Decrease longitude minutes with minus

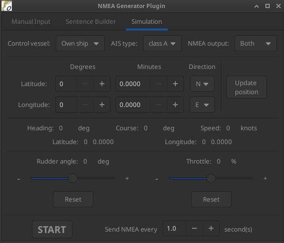pos(159,105)
